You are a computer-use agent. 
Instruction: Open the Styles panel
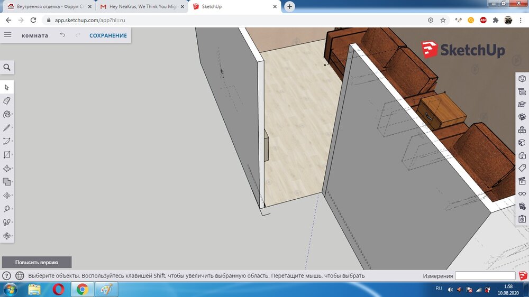point(522,155)
